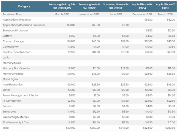Click the $389.50 total for iPhone X
178x132 pixels.
click(x=168, y=128)
